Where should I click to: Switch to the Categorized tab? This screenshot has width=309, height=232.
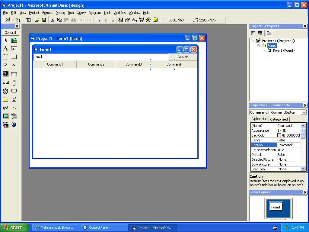click(x=279, y=119)
